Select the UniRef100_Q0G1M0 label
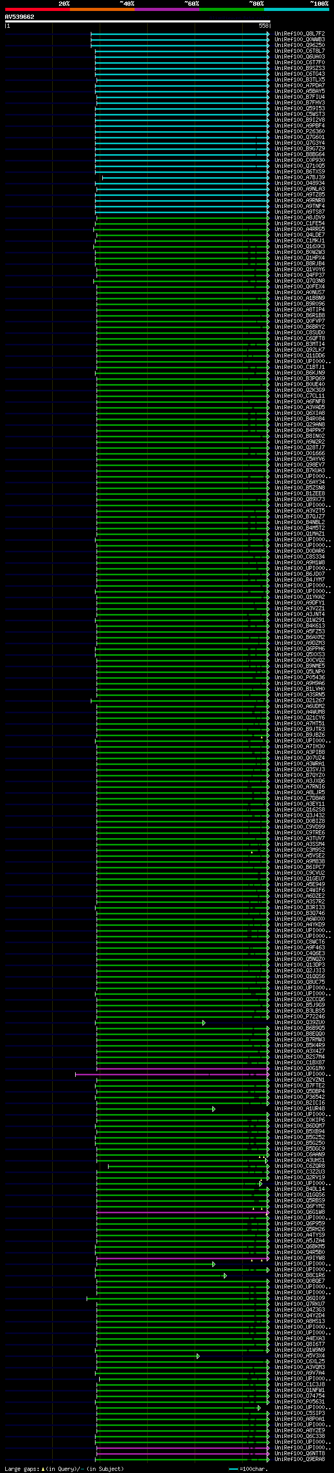334x1473 pixels. [299, 1068]
